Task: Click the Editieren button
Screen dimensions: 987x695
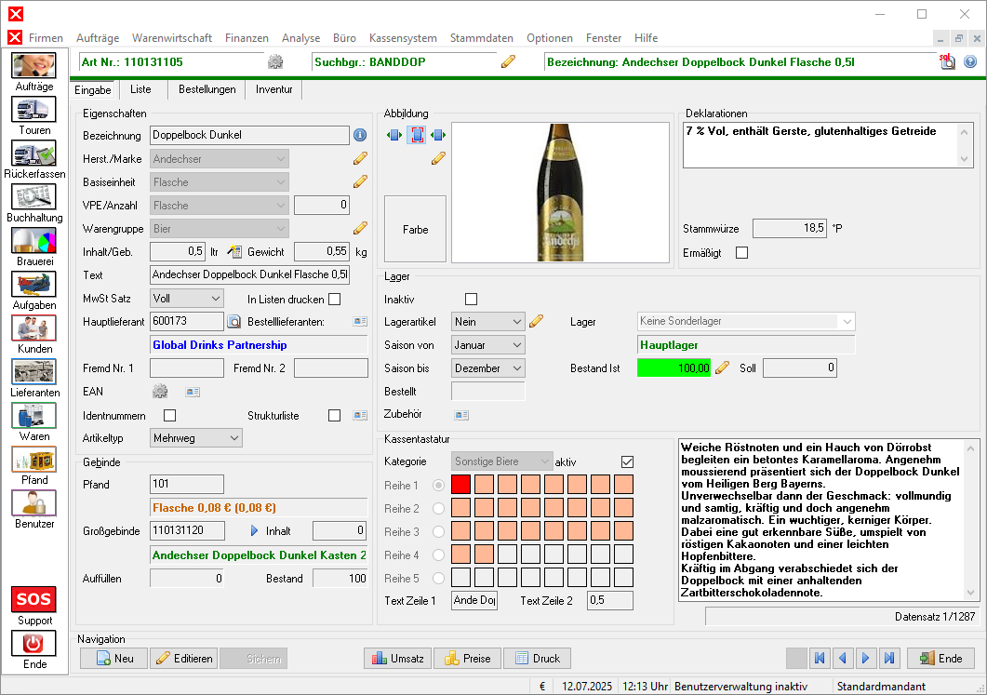Action: pyautogui.click(x=184, y=659)
